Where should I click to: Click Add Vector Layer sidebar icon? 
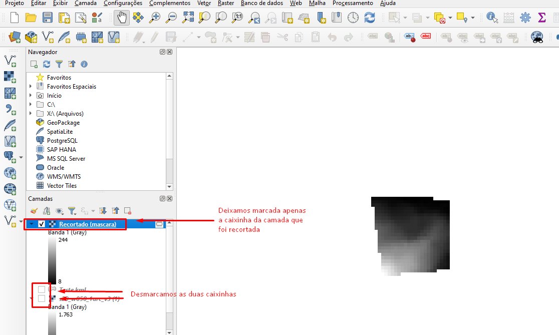[10, 61]
